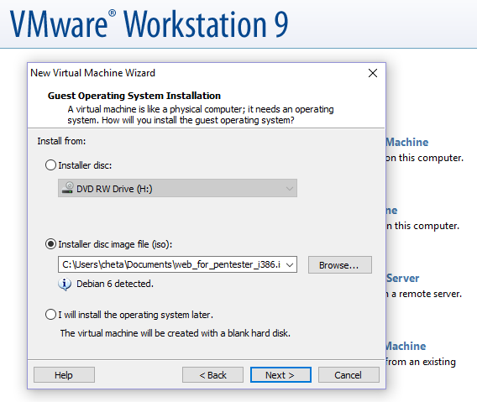Click the DVD drive icon in the drive selector
Image resolution: width=477 pixels, height=402 pixels.
click(x=67, y=188)
